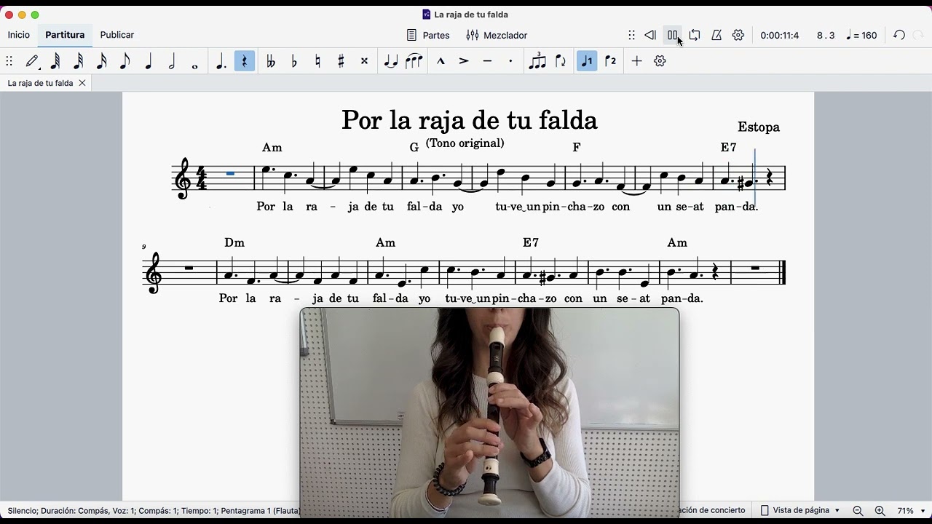Viewport: 932px width, 524px height.
Task: Select 16th note duration
Action: pyautogui.click(x=102, y=62)
